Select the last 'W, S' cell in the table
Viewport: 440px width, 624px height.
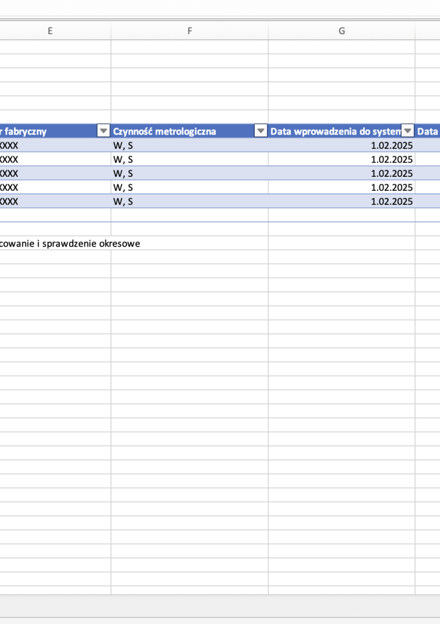pos(189,201)
